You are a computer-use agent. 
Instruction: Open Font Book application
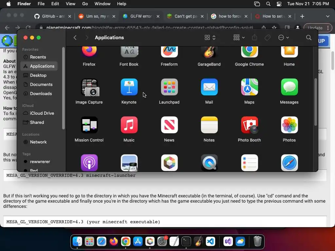tap(129, 52)
